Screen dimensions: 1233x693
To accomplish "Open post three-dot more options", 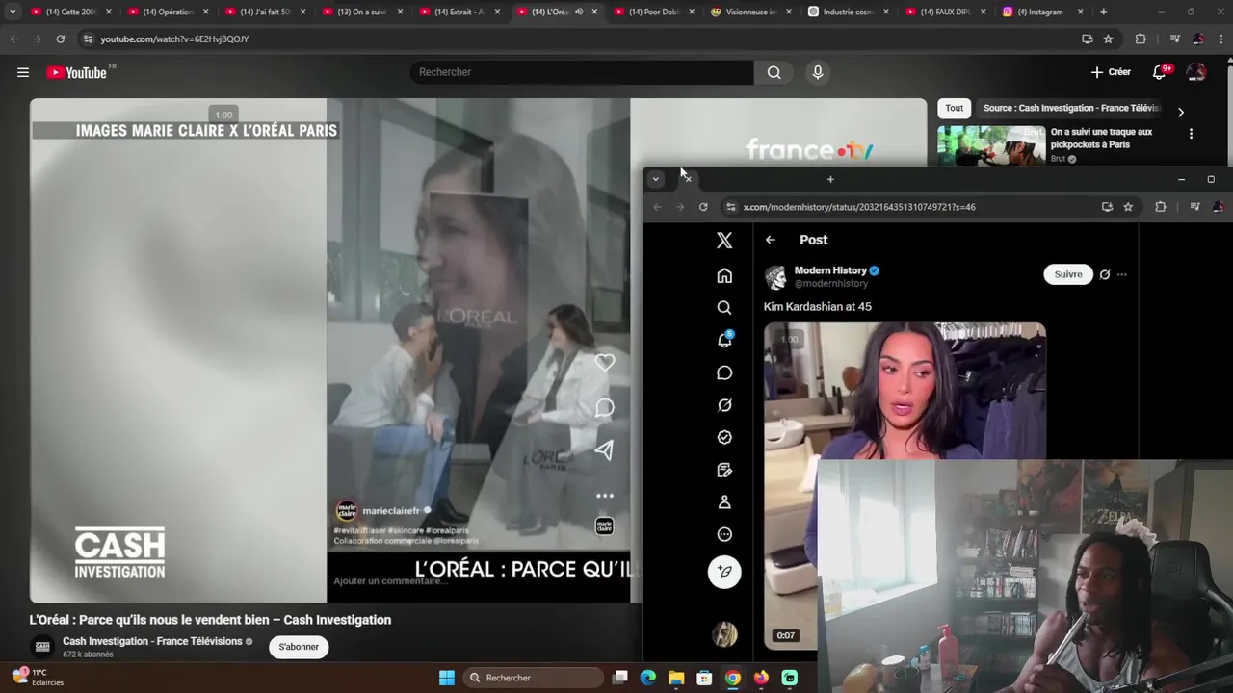I will click(x=1121, y=274).
